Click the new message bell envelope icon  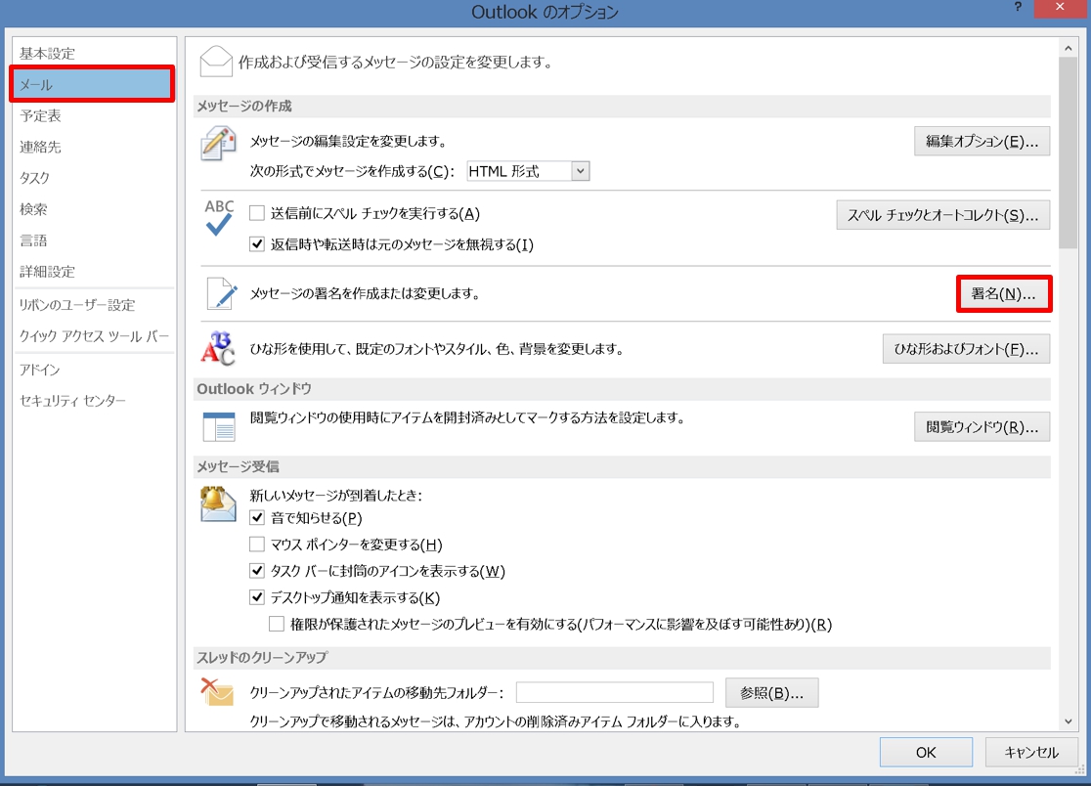(x=218, y=504)
